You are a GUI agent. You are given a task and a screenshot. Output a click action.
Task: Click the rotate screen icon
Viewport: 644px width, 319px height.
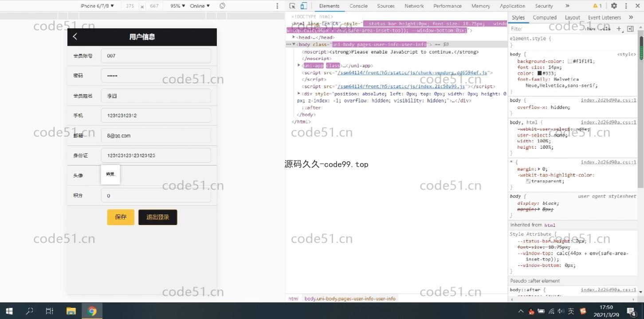(x=222, y=6)
